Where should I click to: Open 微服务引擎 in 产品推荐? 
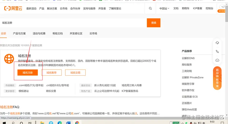pyautogui.click(x=188, y=84)
